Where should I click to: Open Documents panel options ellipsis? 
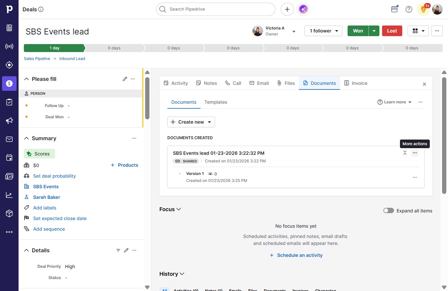pos(420,102)
